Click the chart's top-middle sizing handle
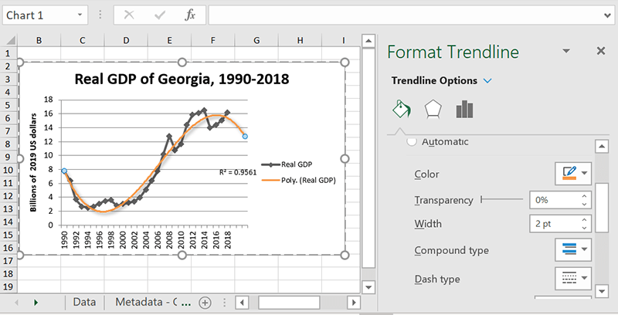This screenshot has width=618, height=315. click(x=182, y=63)
